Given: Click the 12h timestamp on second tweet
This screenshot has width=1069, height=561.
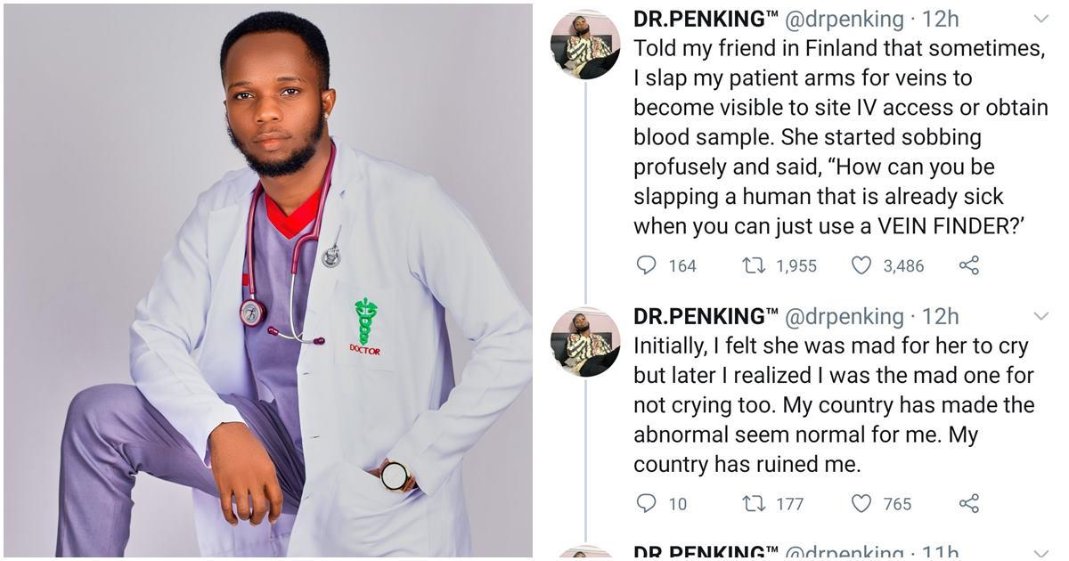Looking at the screenshot, I should click(x=938, y=316).
